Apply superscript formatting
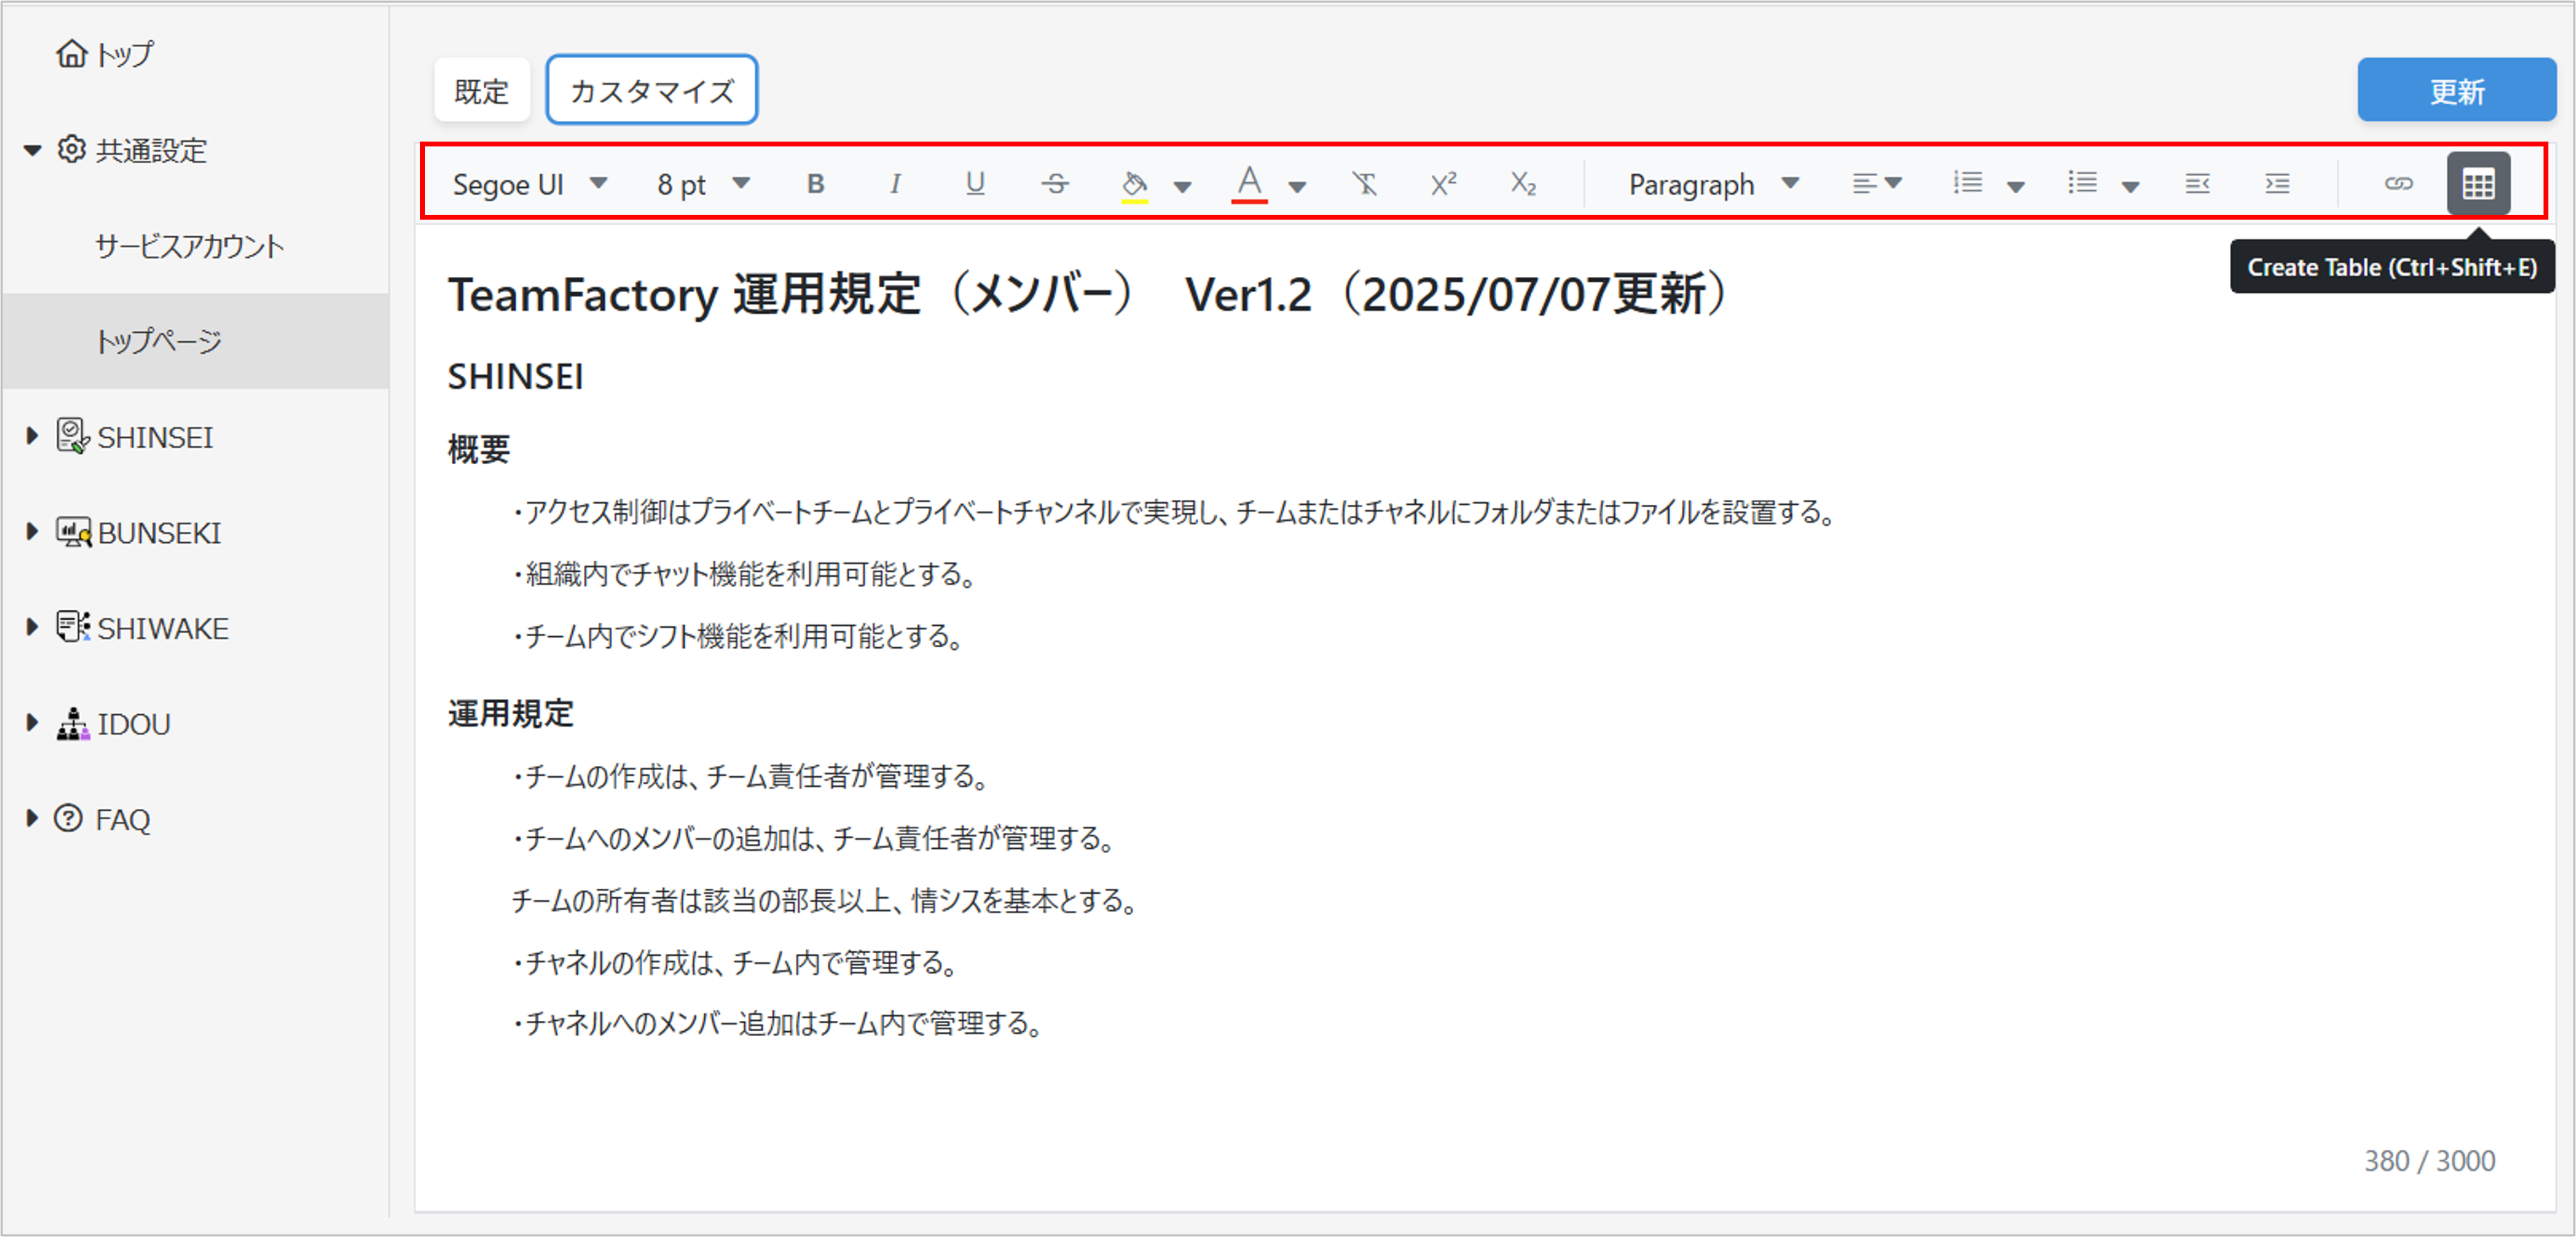 coord(1443,184)
